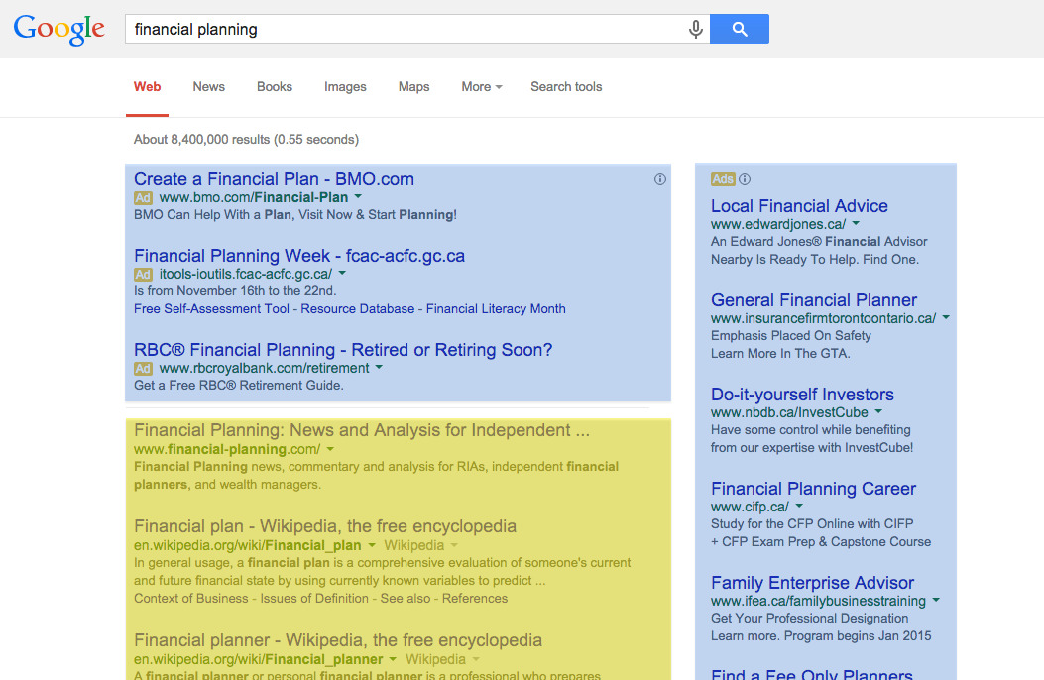1044x680 pixels.
Task: Open 'Local Financial Advice' ad
Action: 799,206
